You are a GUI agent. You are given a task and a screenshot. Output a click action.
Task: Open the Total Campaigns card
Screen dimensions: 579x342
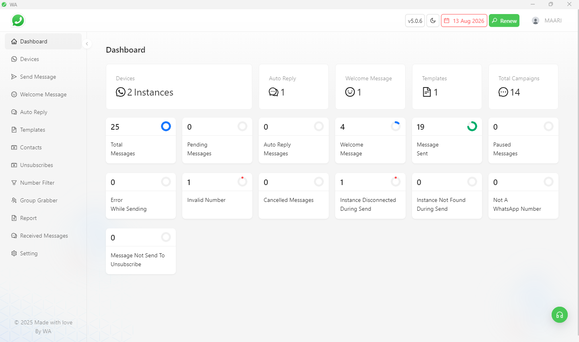[523, 87]
